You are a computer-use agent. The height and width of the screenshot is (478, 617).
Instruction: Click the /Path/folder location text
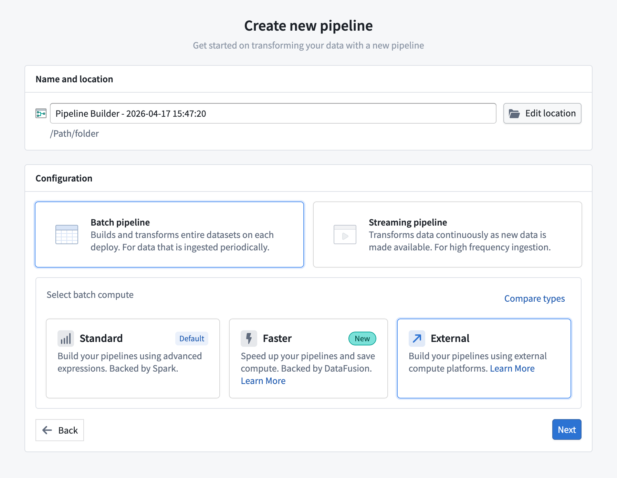(x=74, y=134)
